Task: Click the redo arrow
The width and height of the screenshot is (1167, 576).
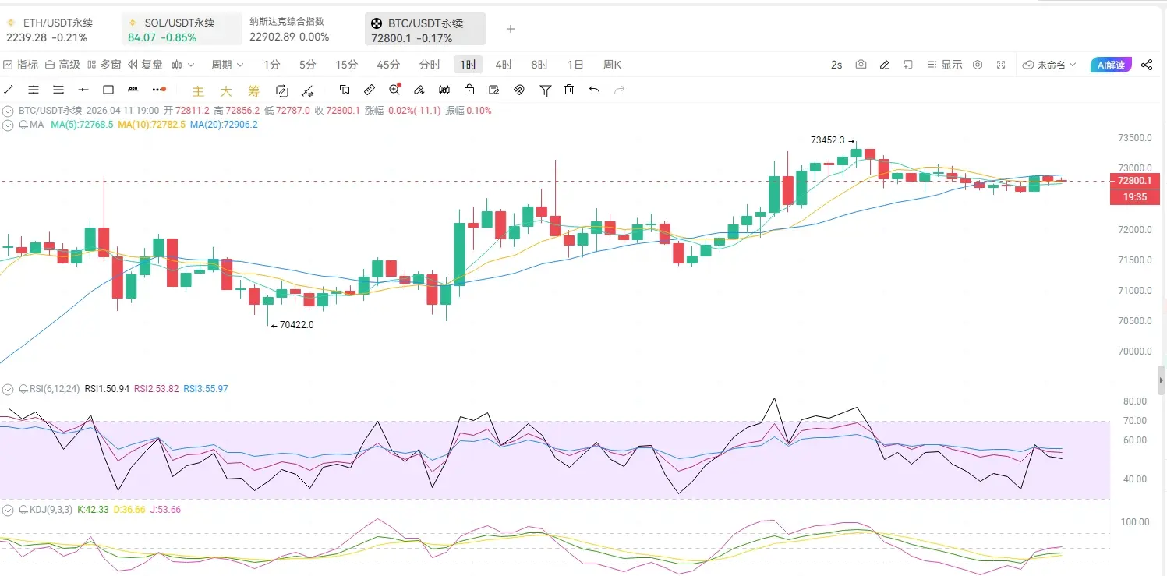Action: (x=620, y=90)
